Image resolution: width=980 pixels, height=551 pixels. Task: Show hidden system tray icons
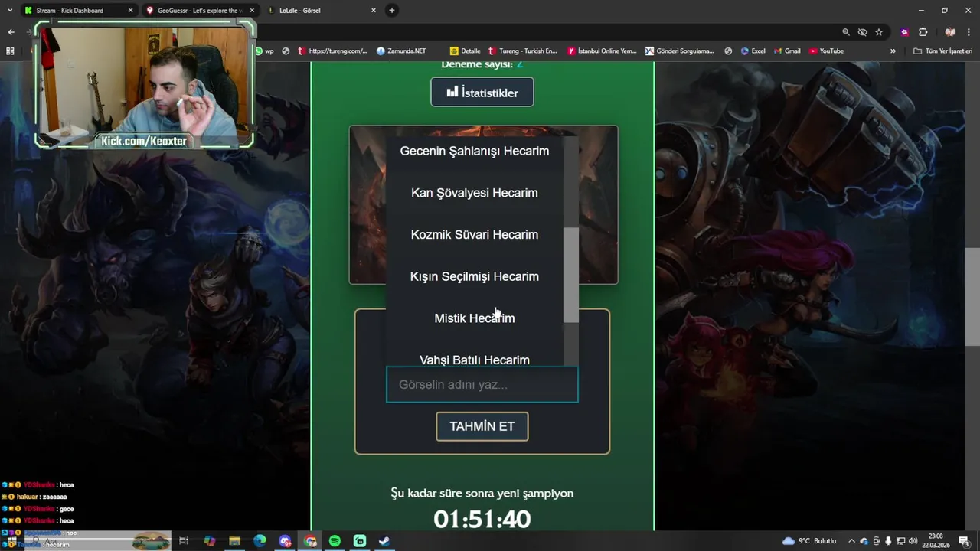click(851, 541)
